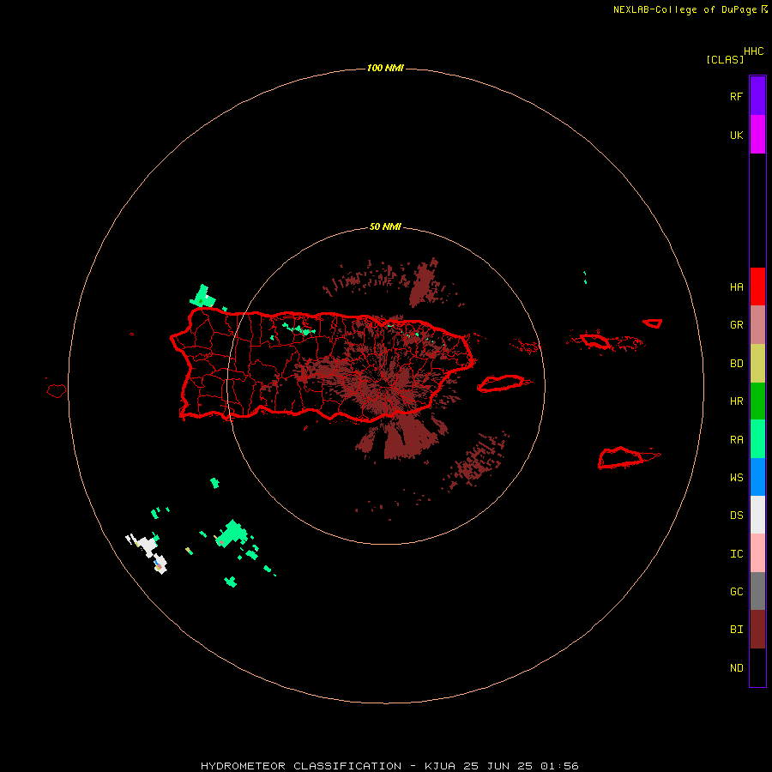Click the 50 NMI range ring label
The image size is (772, 772).
385,227
